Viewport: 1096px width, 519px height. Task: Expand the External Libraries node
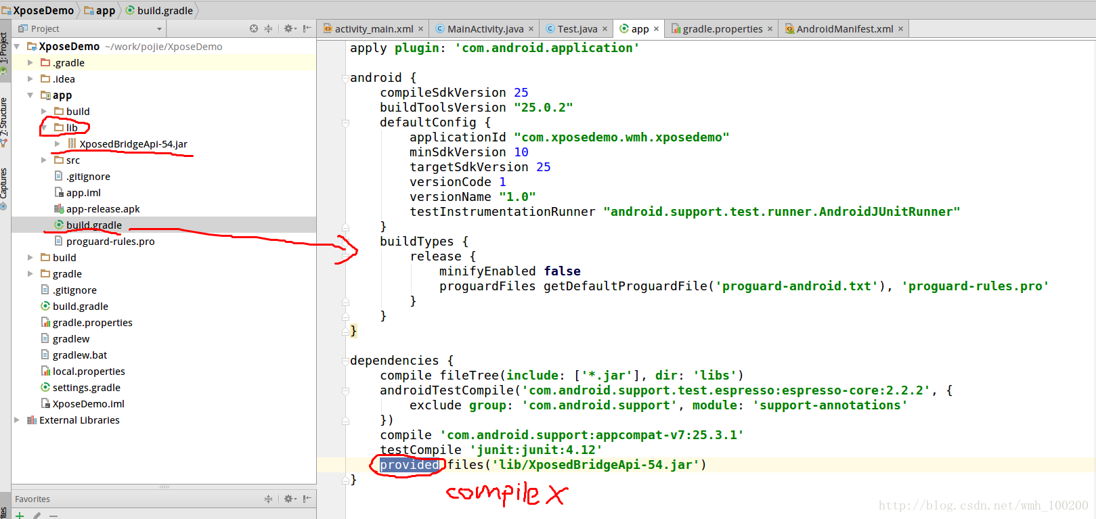[x=17, y=420]
